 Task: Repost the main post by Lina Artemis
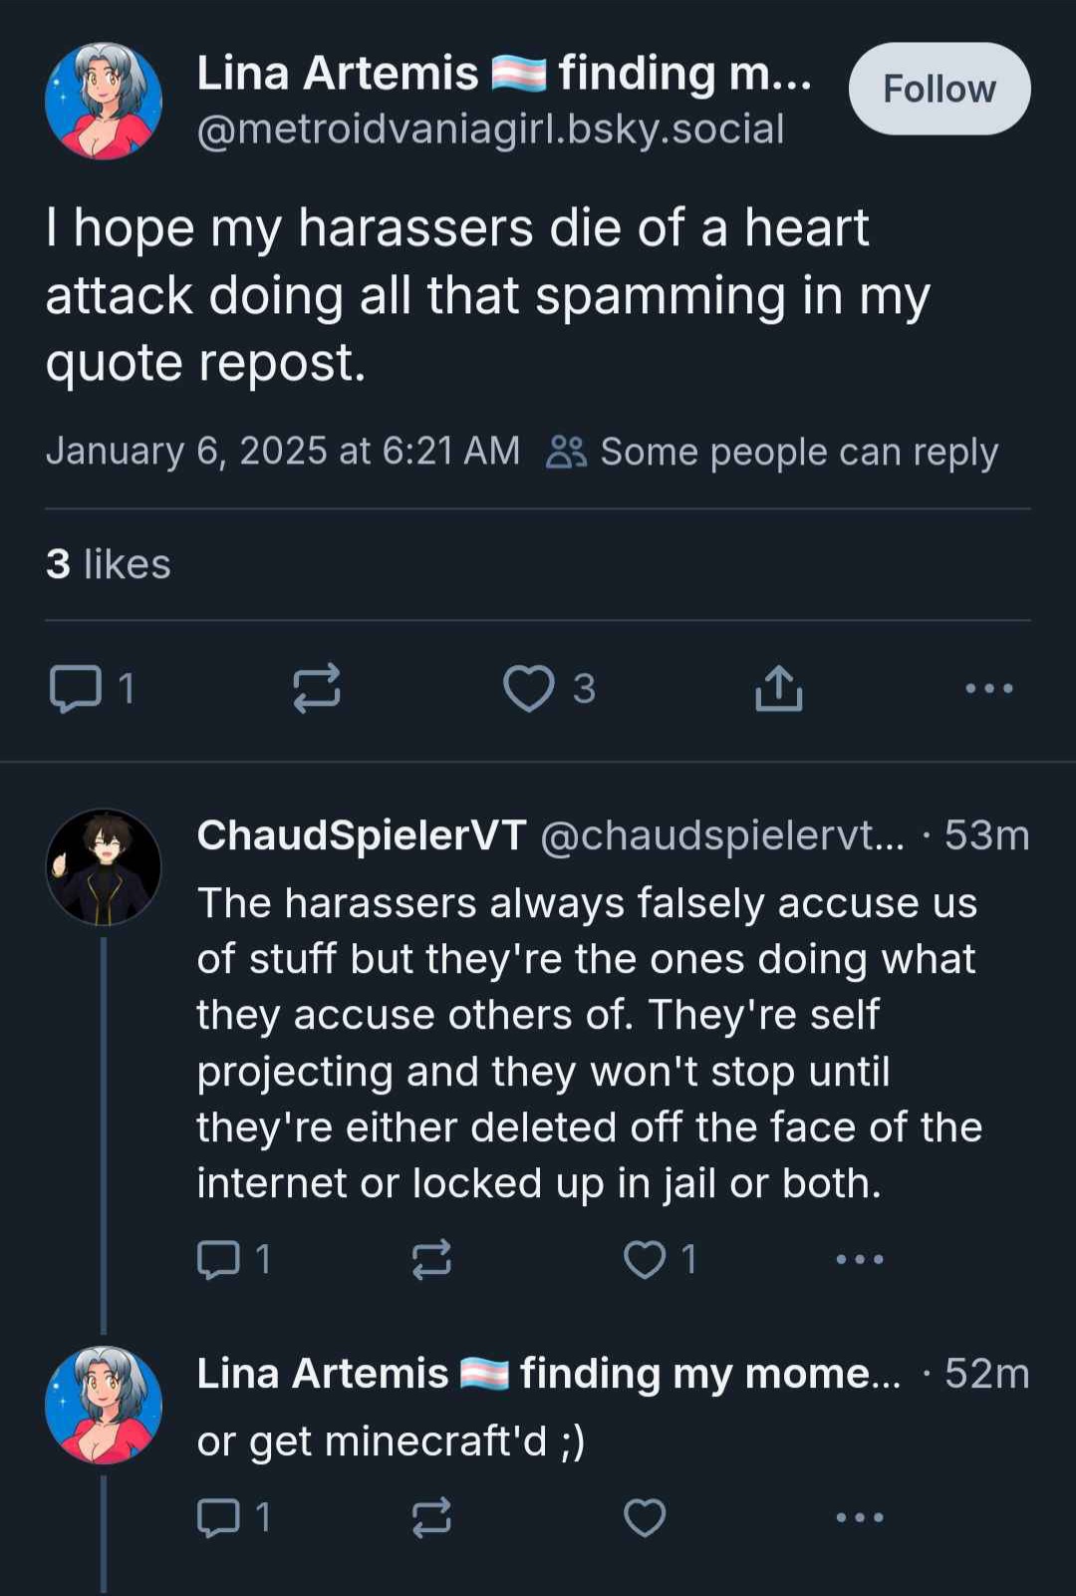[317, 689]
